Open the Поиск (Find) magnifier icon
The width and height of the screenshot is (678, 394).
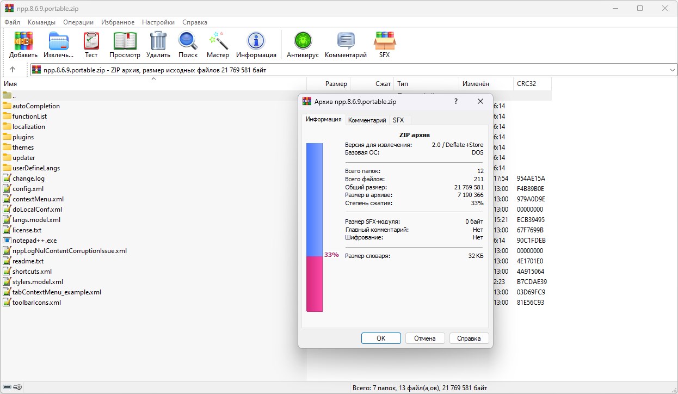pyautogui.click(x=188, y=41)
